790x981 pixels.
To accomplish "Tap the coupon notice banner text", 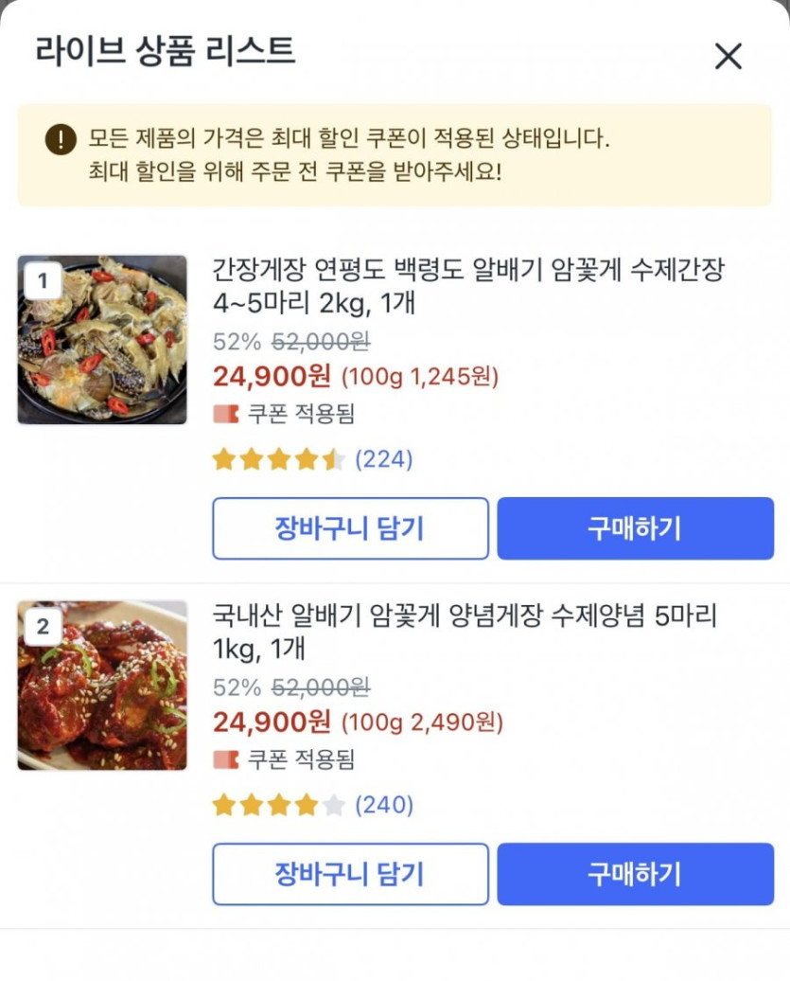I will coord(350,155).
